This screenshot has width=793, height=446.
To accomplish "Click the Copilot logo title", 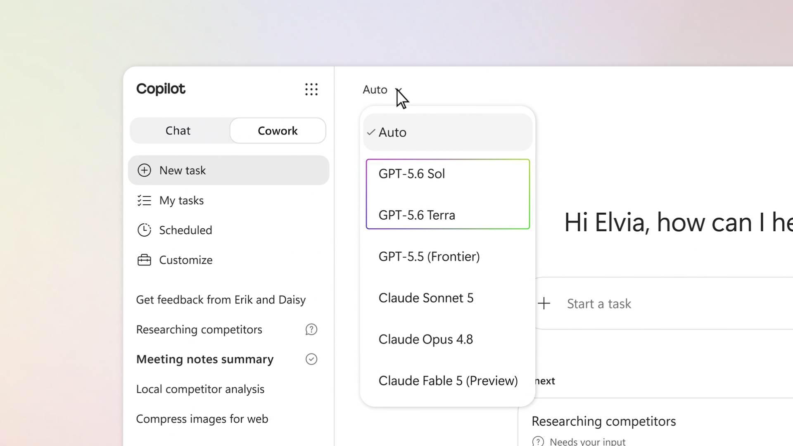I will pos(161,89).
